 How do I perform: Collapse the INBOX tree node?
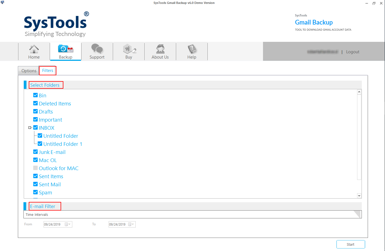pyautogui.click(x=30, y=128)
